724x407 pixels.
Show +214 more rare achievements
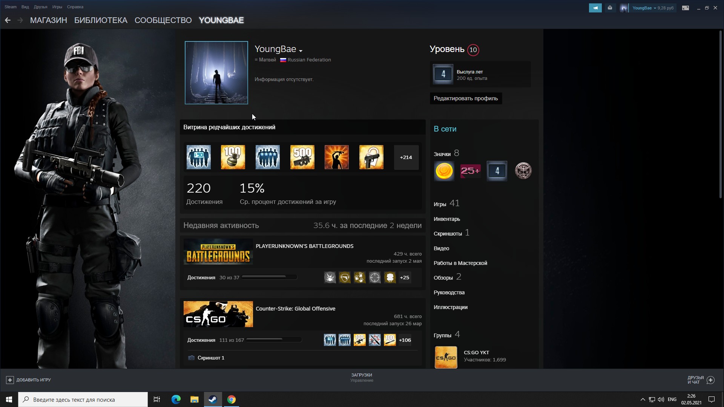coord(406,157)
